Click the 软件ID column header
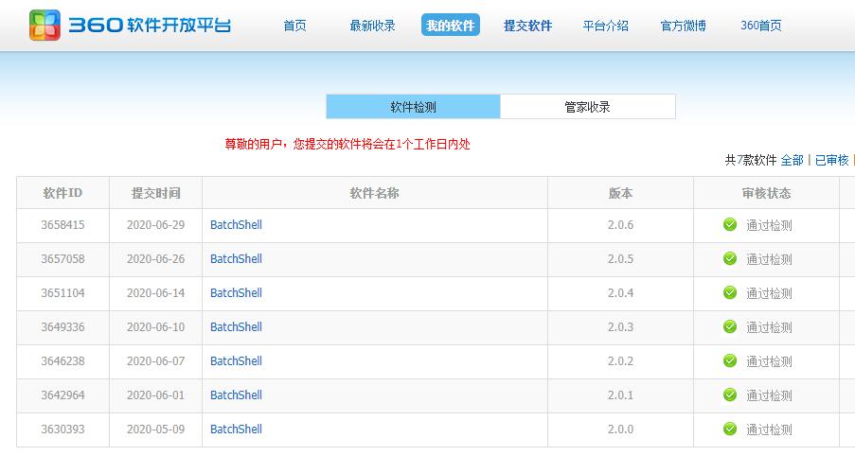 pos(62,193)
